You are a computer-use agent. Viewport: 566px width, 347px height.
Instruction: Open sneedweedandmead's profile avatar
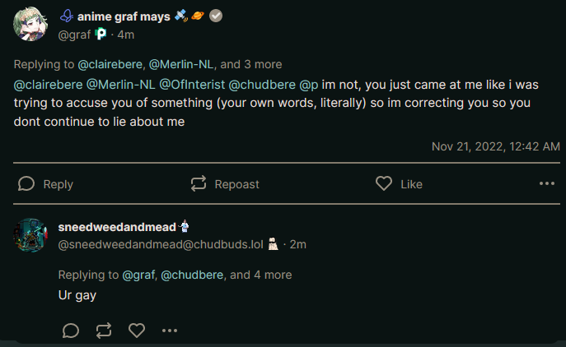(30, 235)
